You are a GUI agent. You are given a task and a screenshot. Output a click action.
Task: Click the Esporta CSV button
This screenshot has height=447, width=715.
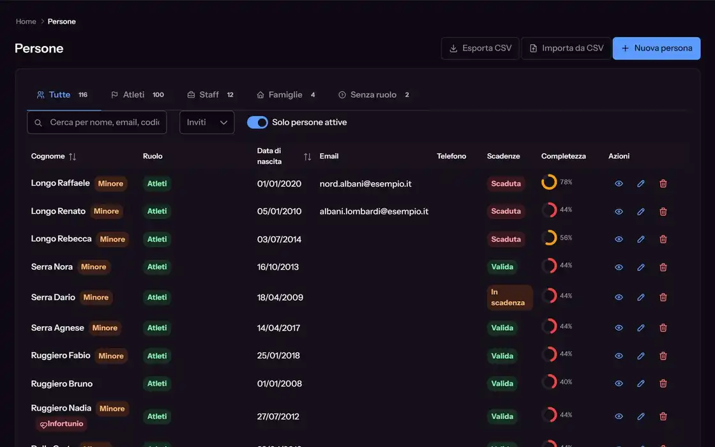click(x=480, y=49)
